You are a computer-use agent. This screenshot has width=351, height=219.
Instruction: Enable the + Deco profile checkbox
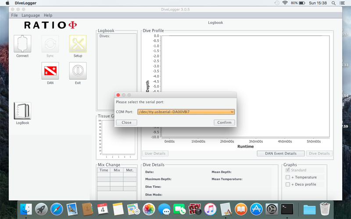(288, 184)
